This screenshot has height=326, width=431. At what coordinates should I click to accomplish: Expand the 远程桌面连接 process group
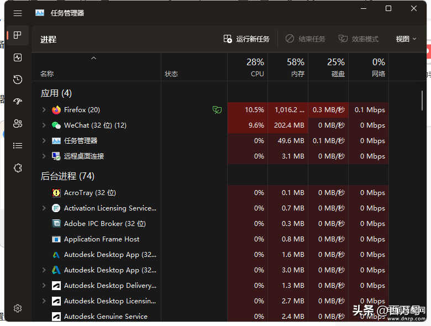point(44,156)
